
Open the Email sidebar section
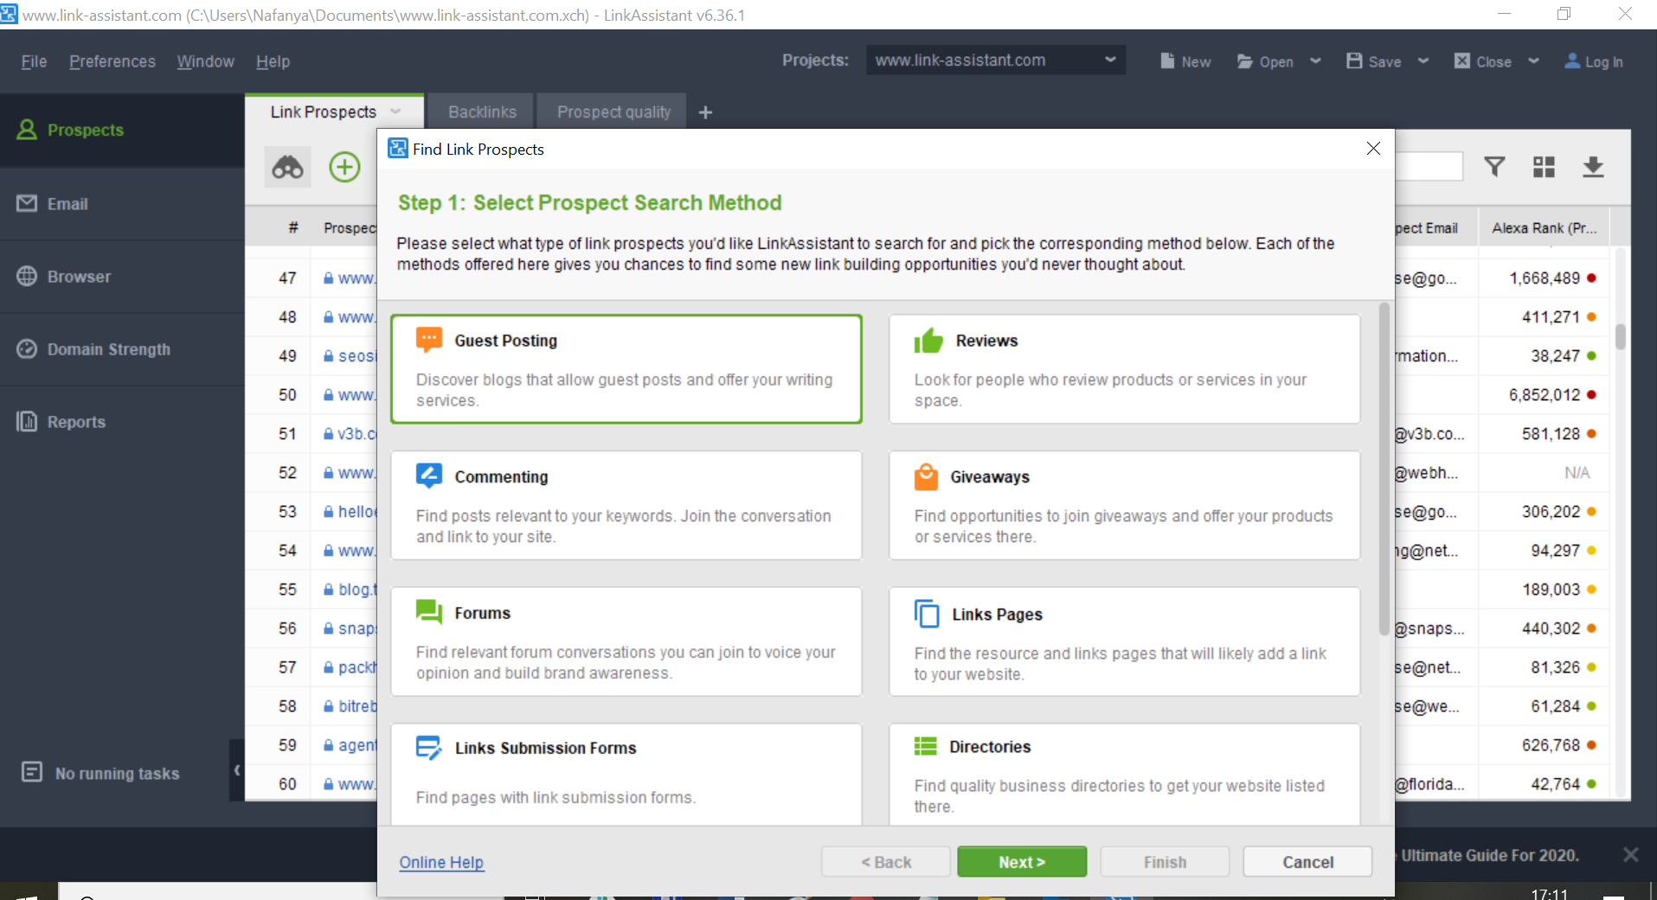click(x=122, y=203)
